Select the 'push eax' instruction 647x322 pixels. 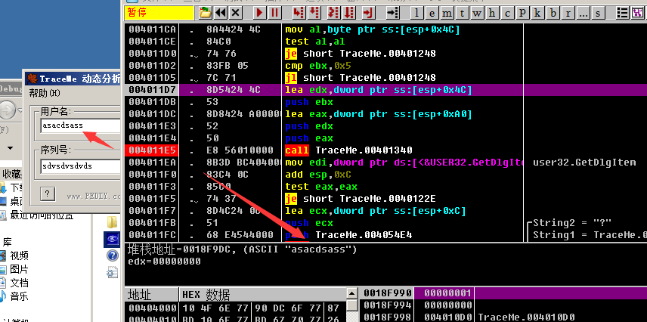tap(308, 138)
